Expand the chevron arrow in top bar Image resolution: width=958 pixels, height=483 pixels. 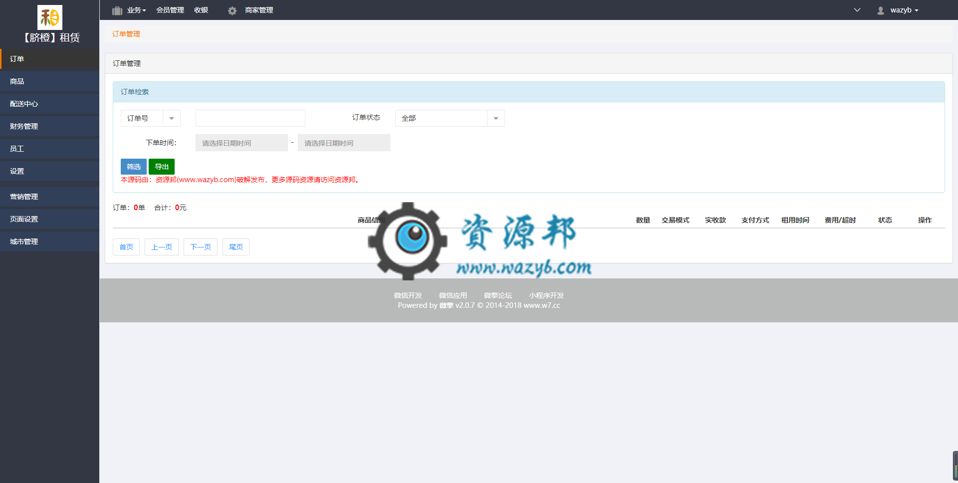tap(857, 10)
